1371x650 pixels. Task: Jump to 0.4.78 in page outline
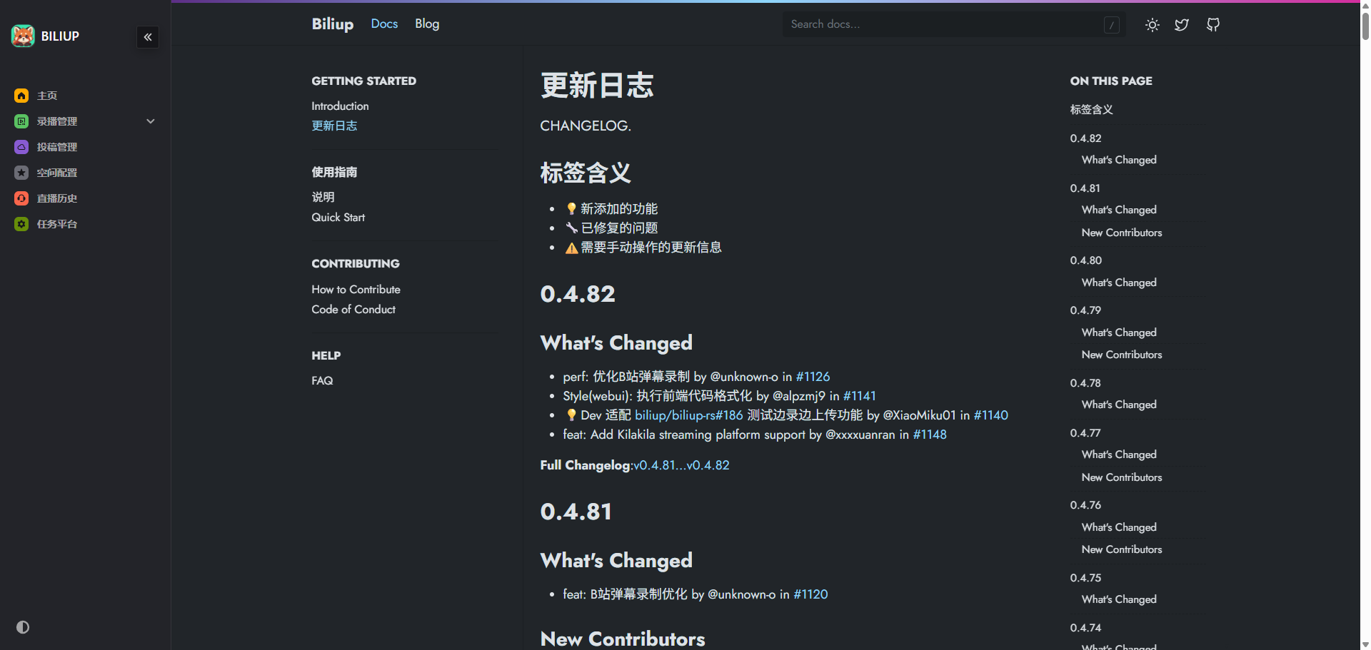point(1085,382)
